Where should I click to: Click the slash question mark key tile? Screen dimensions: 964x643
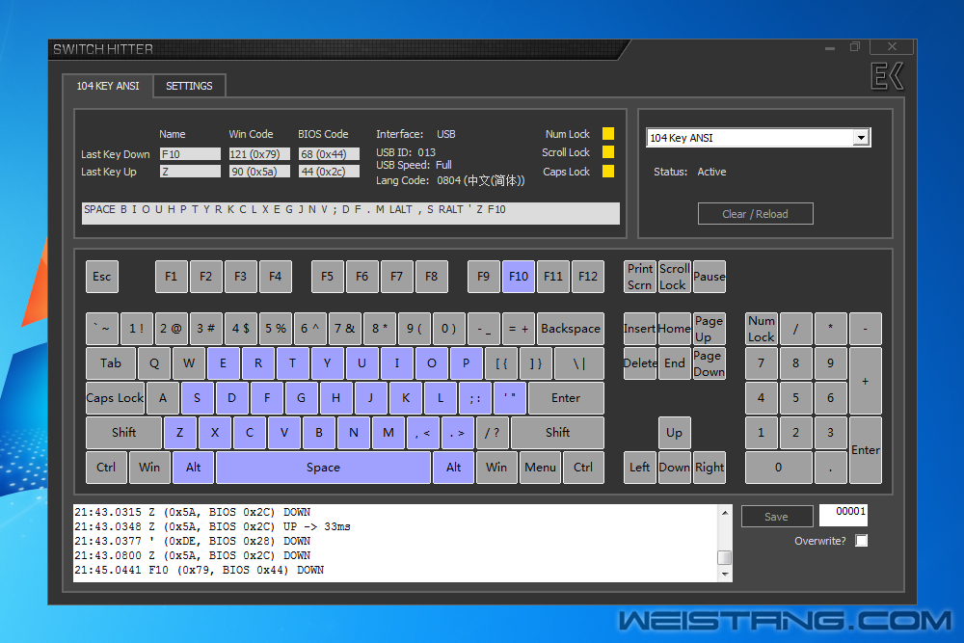tap(493, 433)
